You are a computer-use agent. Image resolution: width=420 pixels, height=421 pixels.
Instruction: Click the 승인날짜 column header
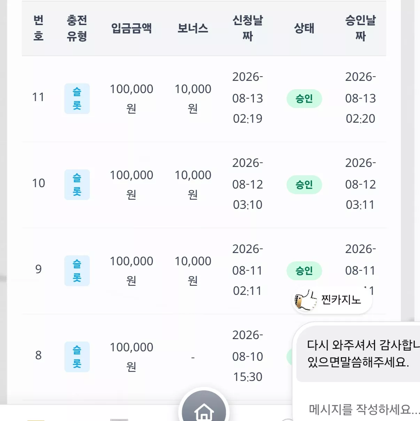click(360, 28)
